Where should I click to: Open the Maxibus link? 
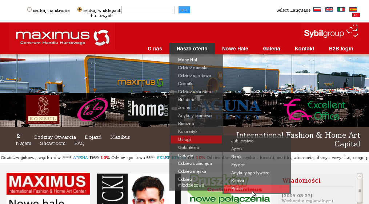click(x=120, y=137)
